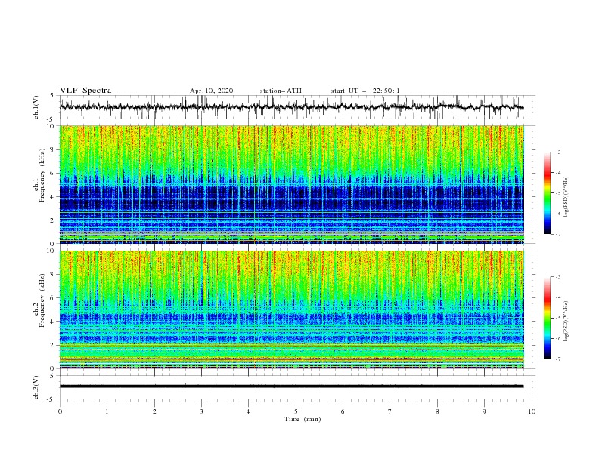Click the rightmost time tick label "10"

[532, 411]
